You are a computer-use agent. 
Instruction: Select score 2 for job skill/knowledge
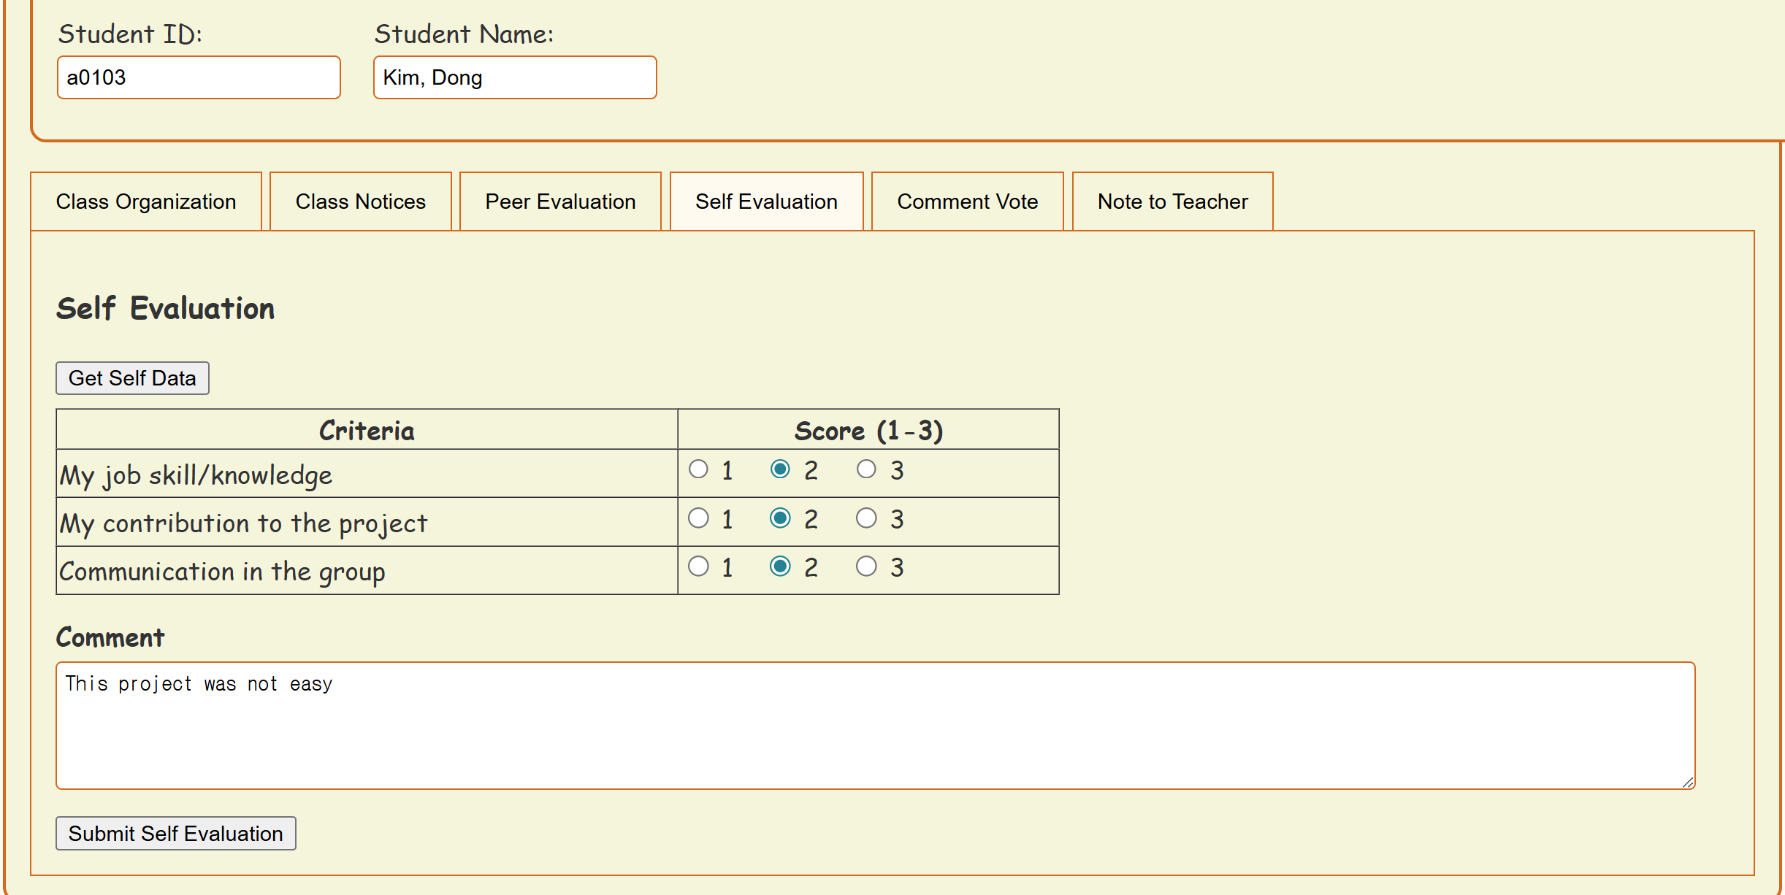coord(780,469)
